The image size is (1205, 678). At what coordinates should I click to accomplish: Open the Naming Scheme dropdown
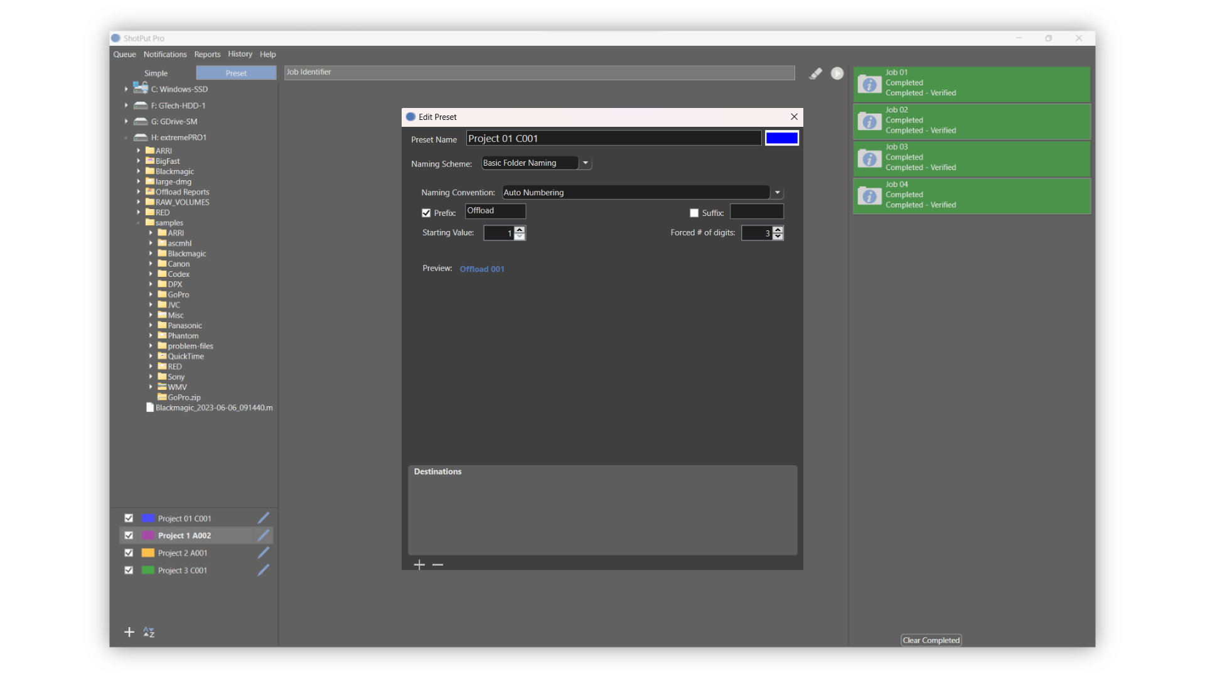(x=586, y=163)
